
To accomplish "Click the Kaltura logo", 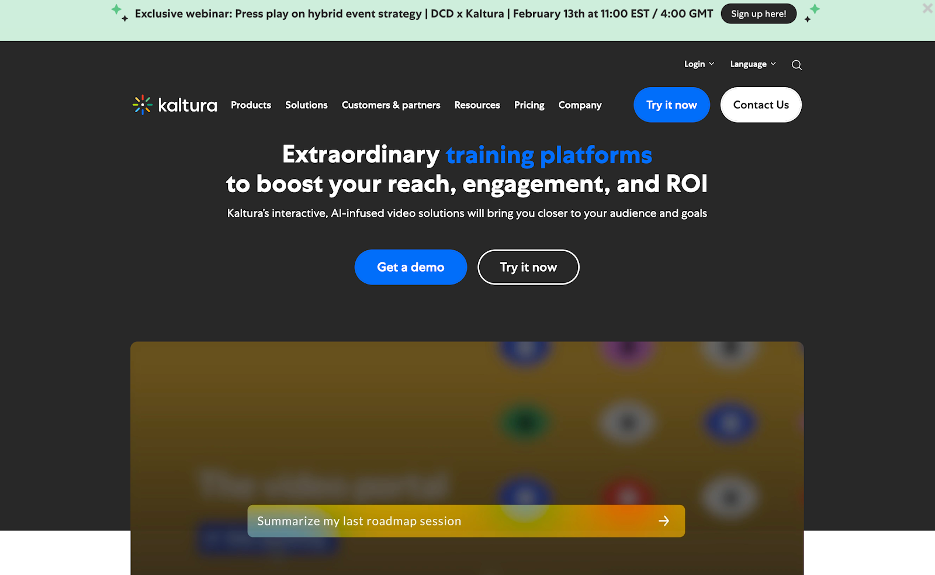I will pos(175,105).
